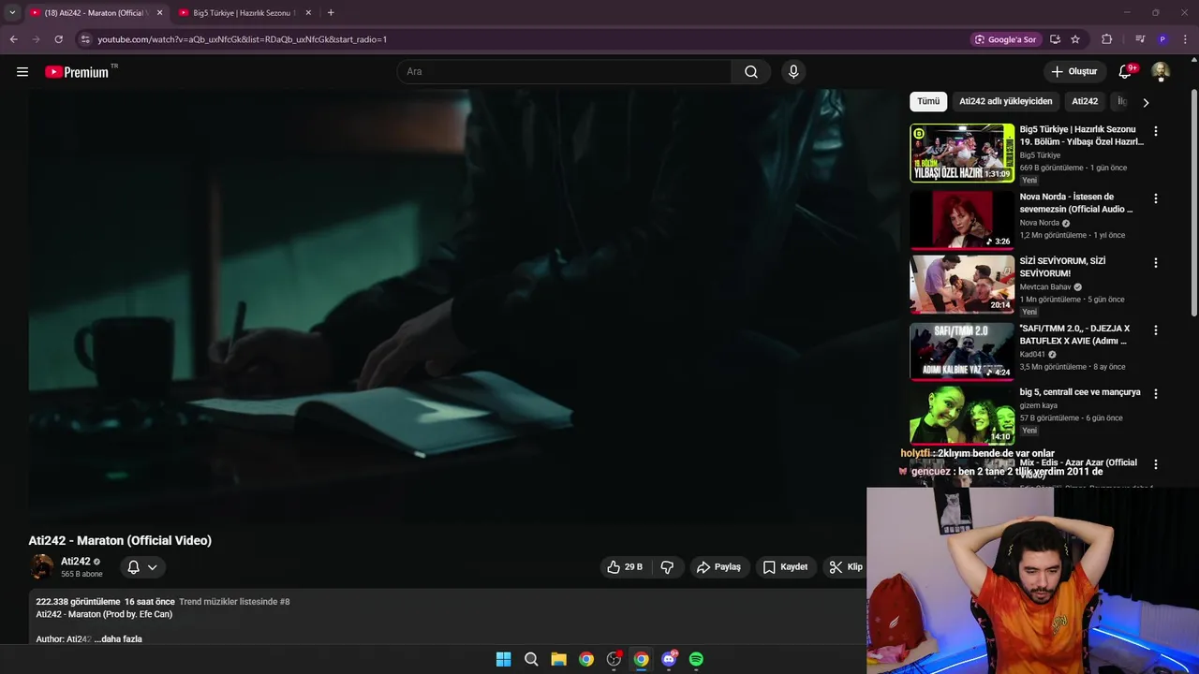Save the video with Kaydet

point(785,566)
